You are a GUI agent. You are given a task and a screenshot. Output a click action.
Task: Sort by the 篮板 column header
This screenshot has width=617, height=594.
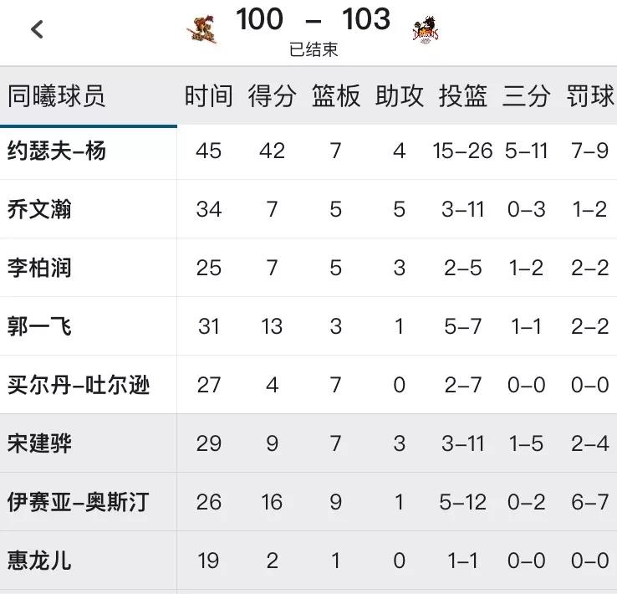tap(335, 95)
